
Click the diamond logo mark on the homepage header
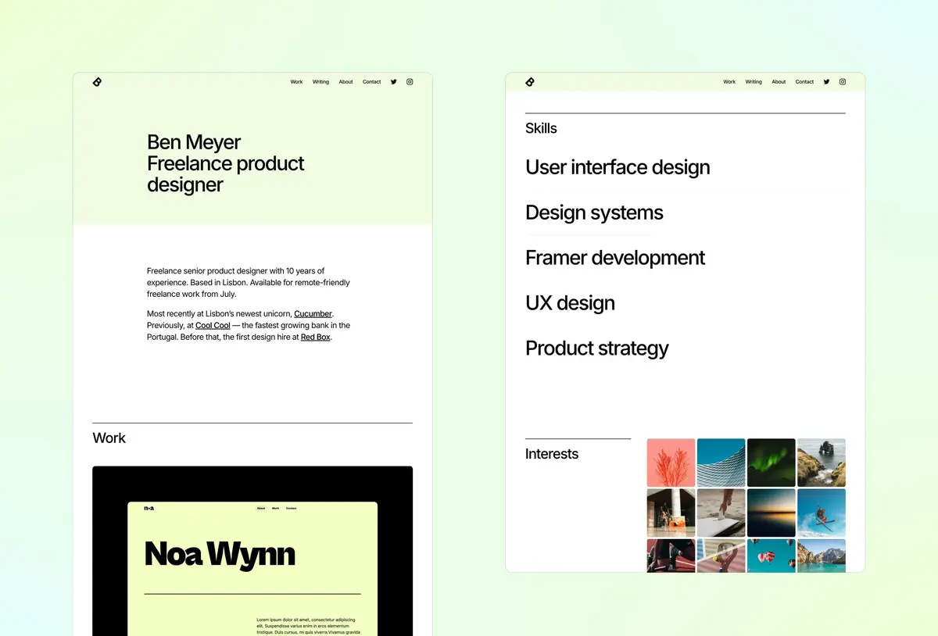click(97, 81)
